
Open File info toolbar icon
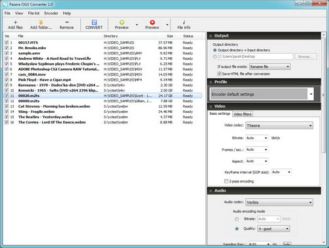(x=184, y=22)
